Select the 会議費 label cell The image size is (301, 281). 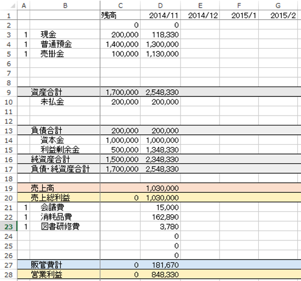point(65,208)
